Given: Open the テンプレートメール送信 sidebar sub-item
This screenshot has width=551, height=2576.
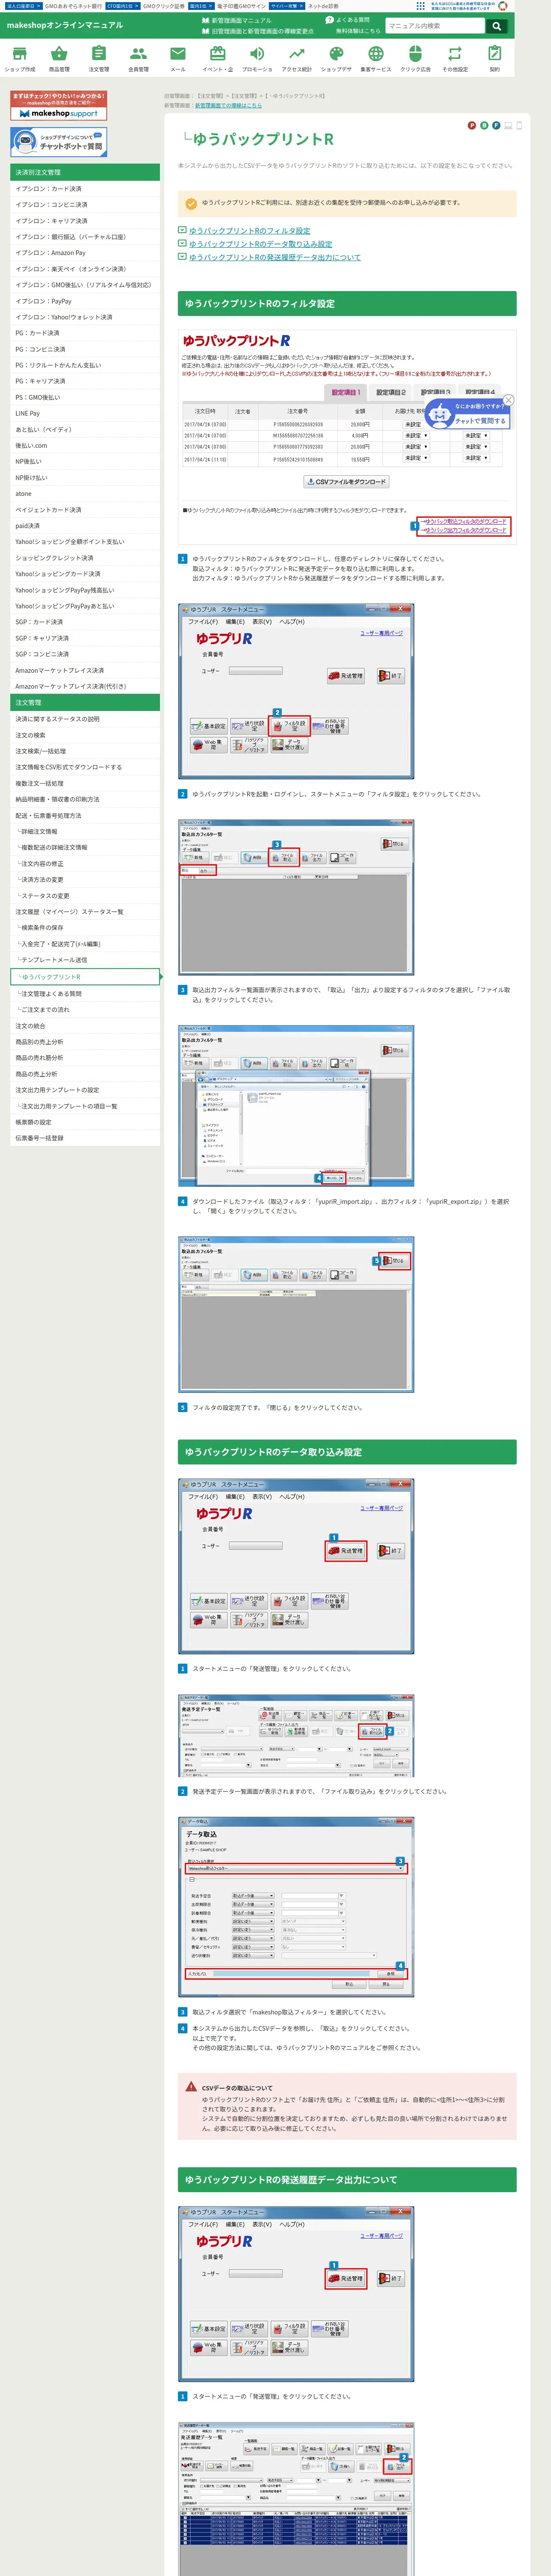Looking at the screenshot, I should point(85,960).
